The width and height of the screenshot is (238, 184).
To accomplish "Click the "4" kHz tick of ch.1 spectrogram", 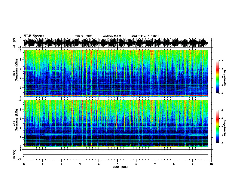I will pos(21,78).
